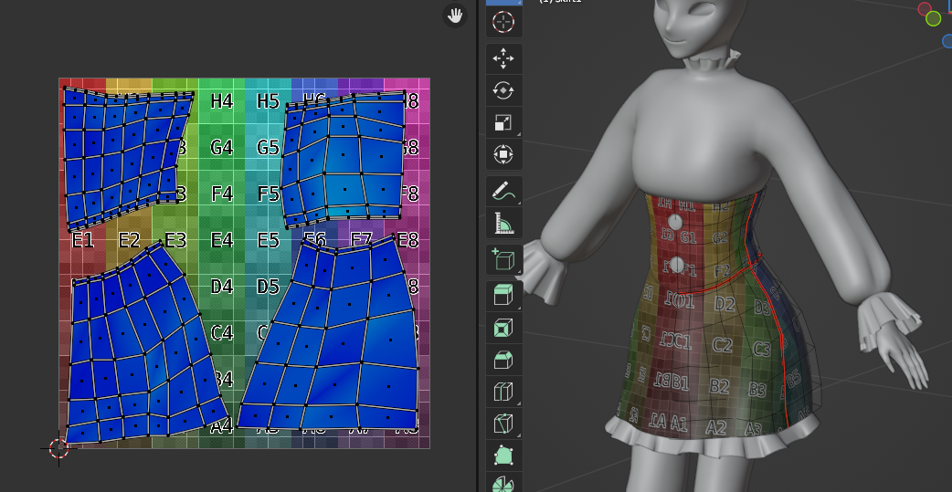The height and width of the screenshot is (492, 952).
Task: Click the H4 grid label in the UV editor
Action: tap(222, 100)
